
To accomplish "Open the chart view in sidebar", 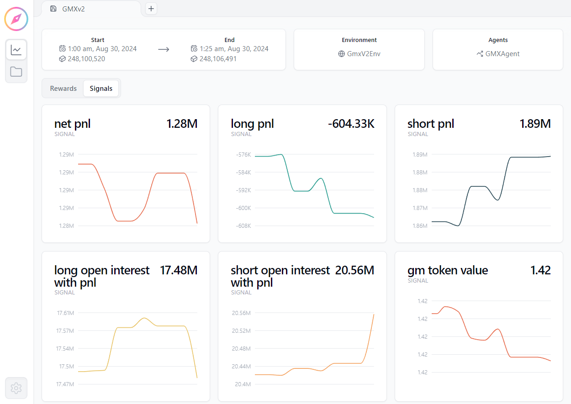I will pos(16,50).
